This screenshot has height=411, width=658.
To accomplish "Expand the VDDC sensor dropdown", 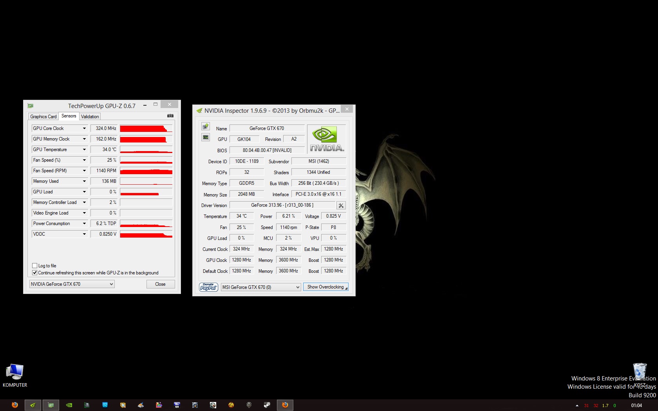I will pos(84,234).
